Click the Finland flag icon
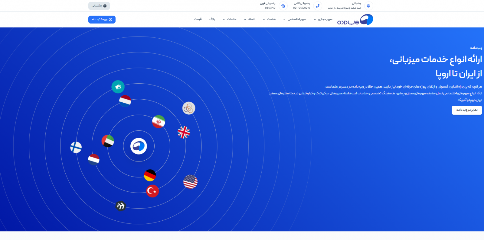The width and height of the screenshot is (484, 240). [x=76, y=147]
